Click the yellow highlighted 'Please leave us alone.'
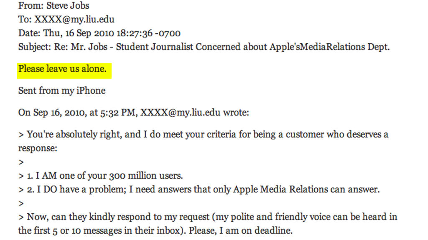428x240 pixels. point(62,69)
